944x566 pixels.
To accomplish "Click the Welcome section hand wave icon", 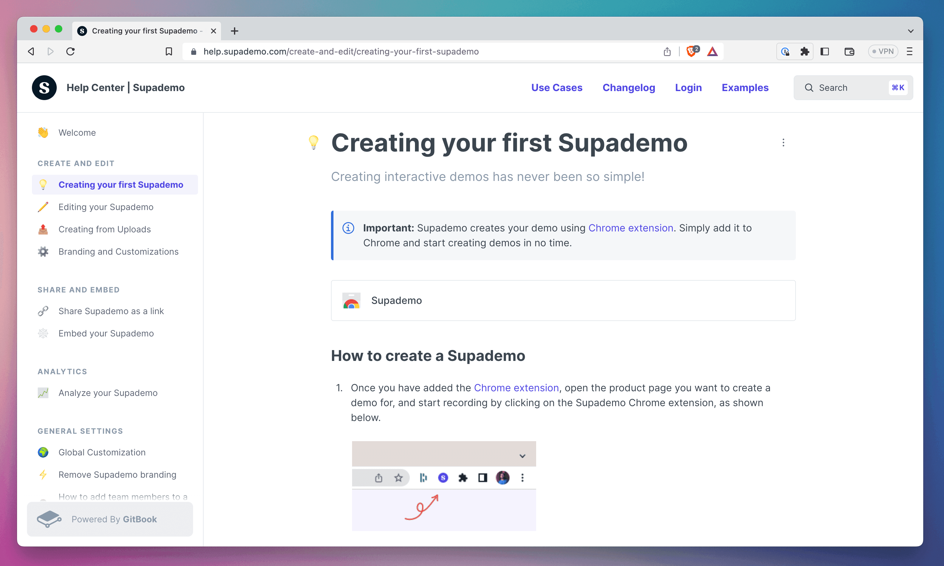I will tap(43, 132).
